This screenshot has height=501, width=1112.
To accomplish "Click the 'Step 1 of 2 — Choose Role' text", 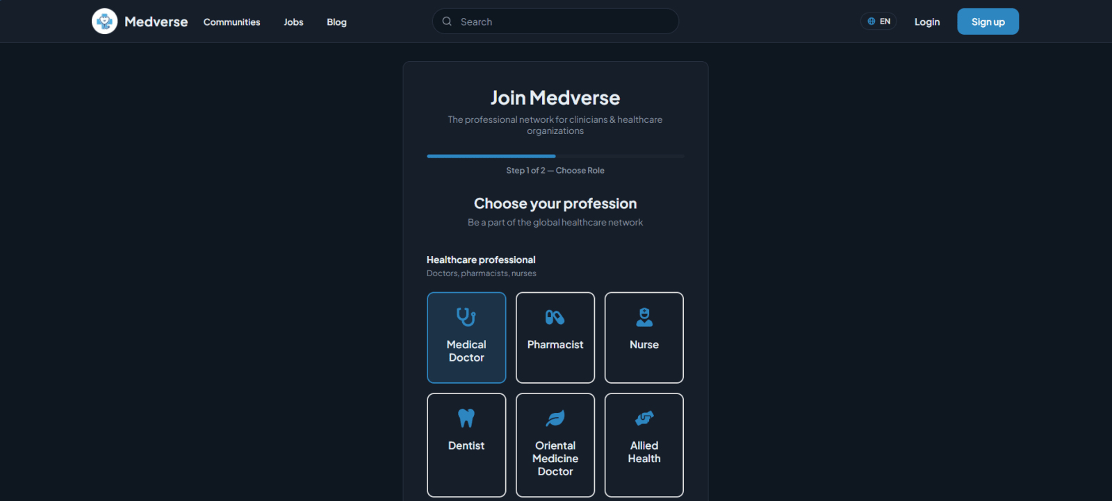I will [x=555, y=171].
